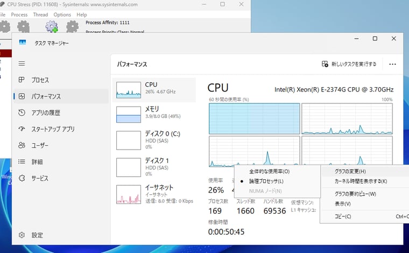Viewport: 409px width, 253px height.
Task: Click the gear-with-plus toolbar icon in CPU Stress
Action: point(52,27)
